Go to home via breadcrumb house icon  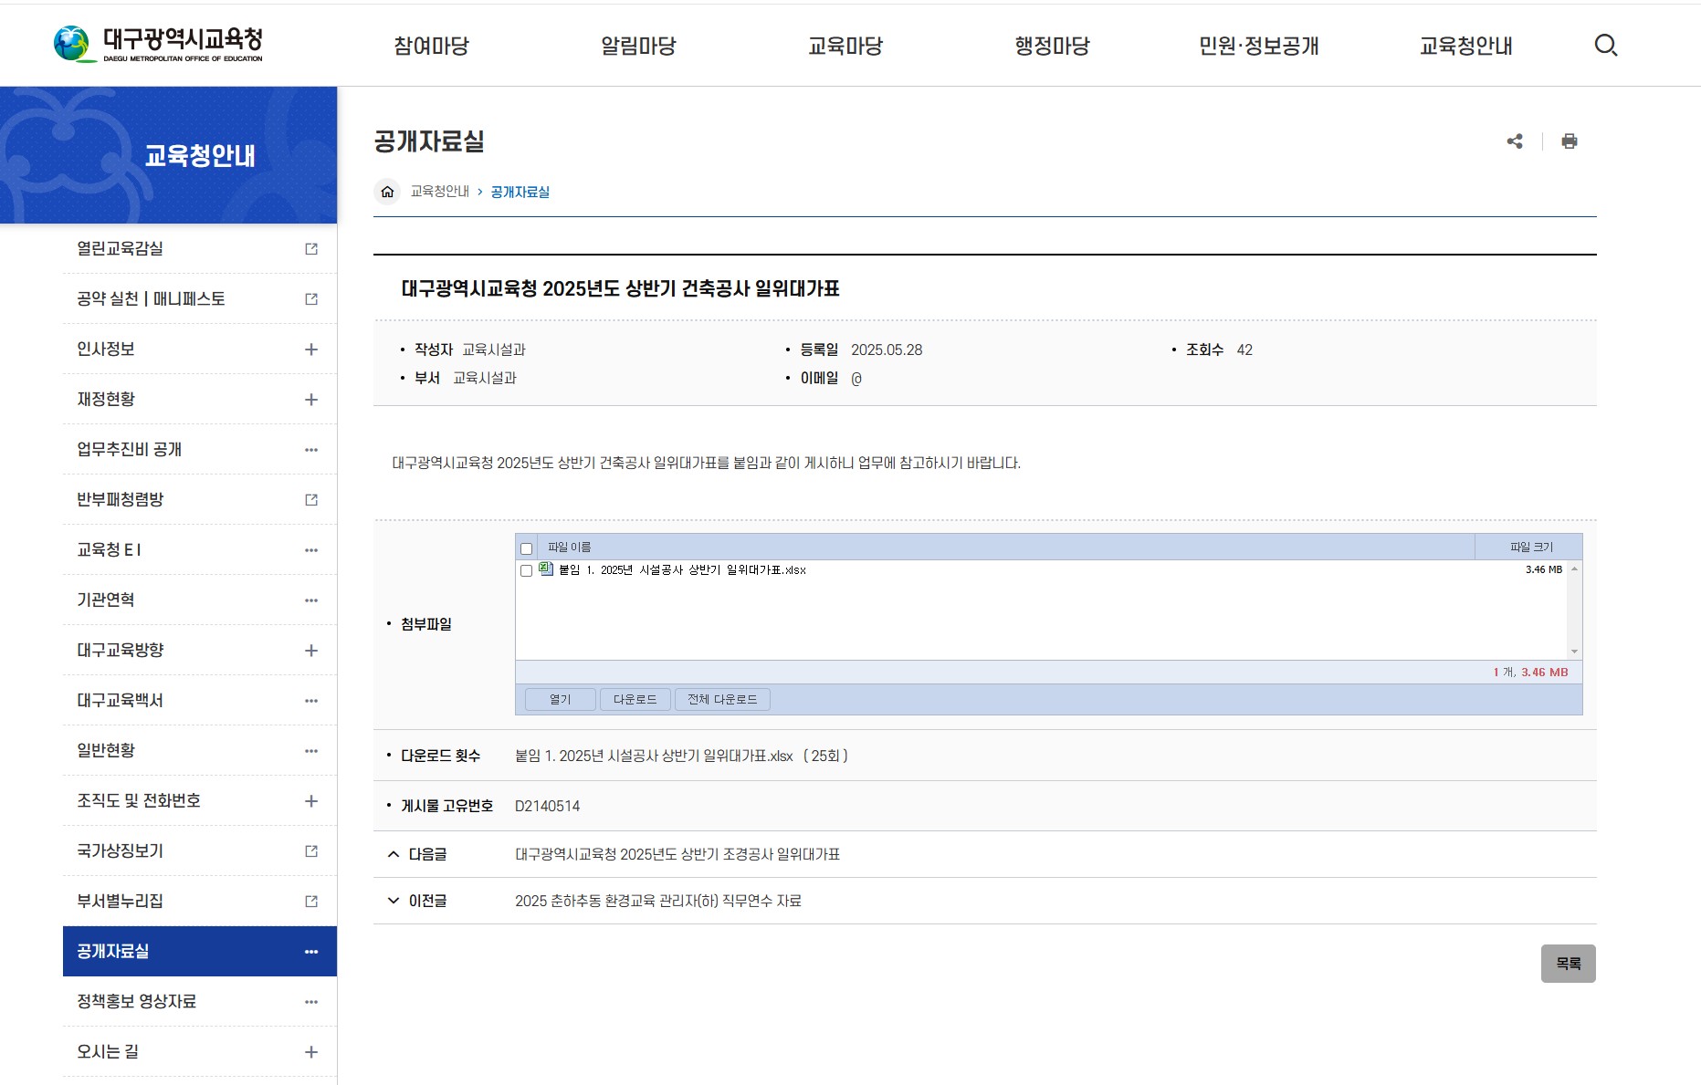387,192
